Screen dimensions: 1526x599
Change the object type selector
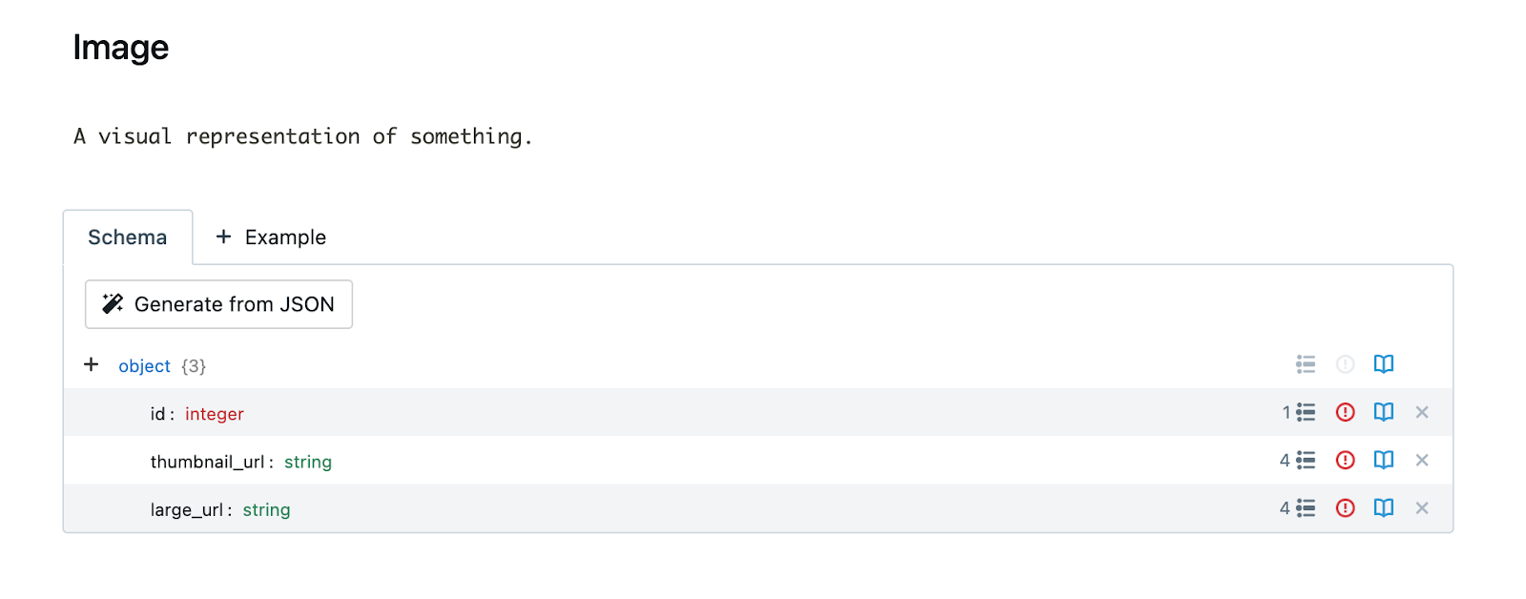click(144, 366)
